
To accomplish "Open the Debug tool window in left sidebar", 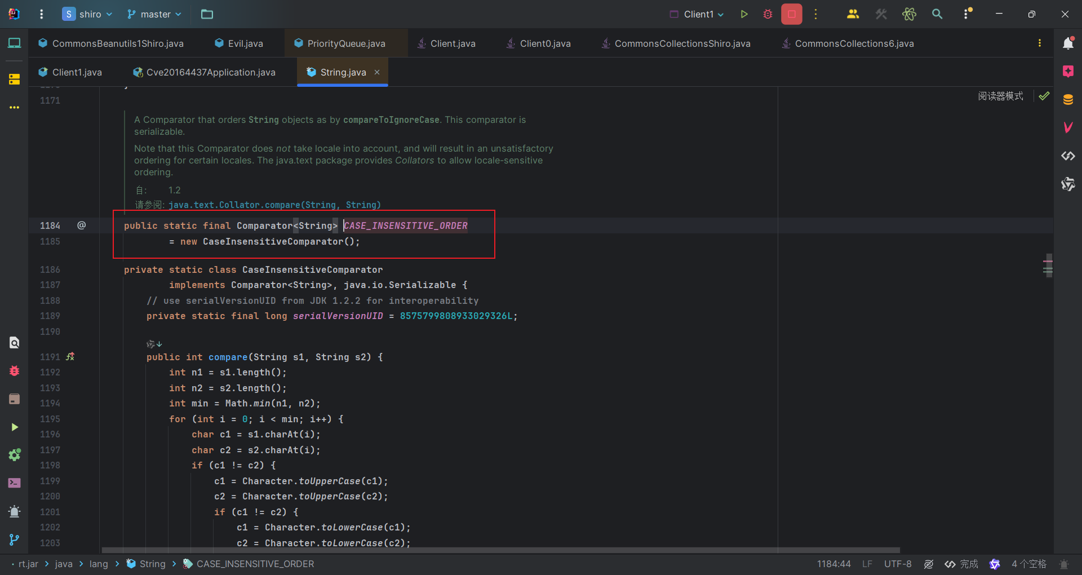I will click(x=14, y=371).
